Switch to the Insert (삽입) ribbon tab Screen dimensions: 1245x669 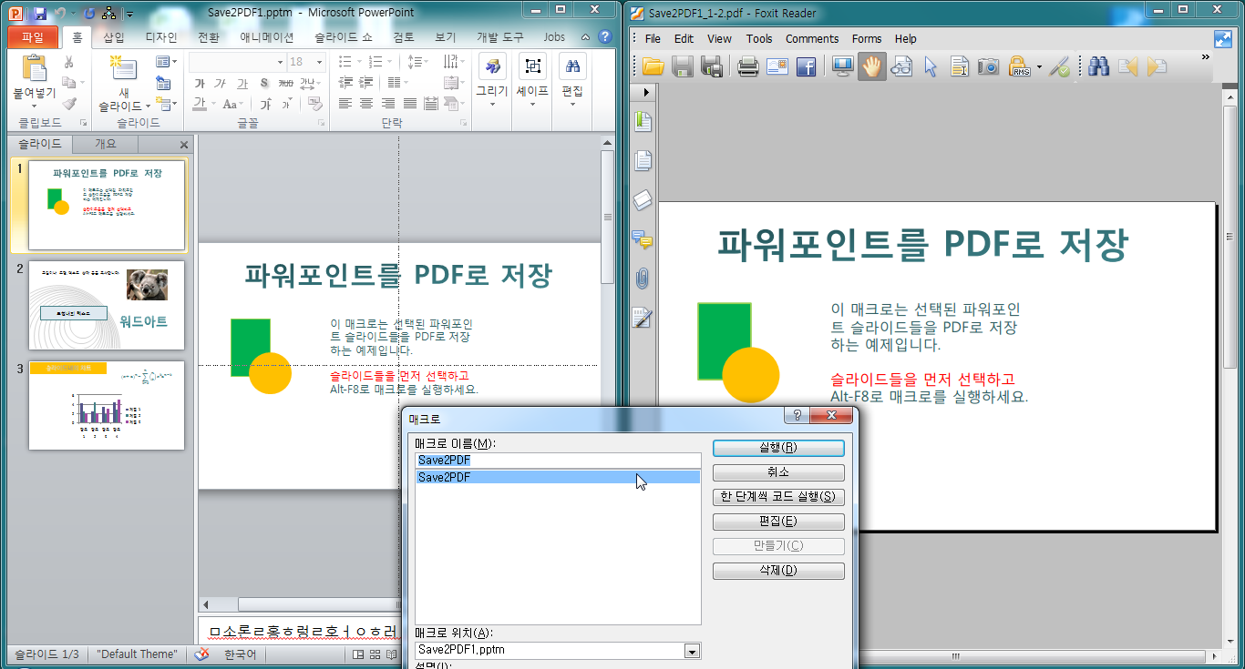tap(114, 37)
